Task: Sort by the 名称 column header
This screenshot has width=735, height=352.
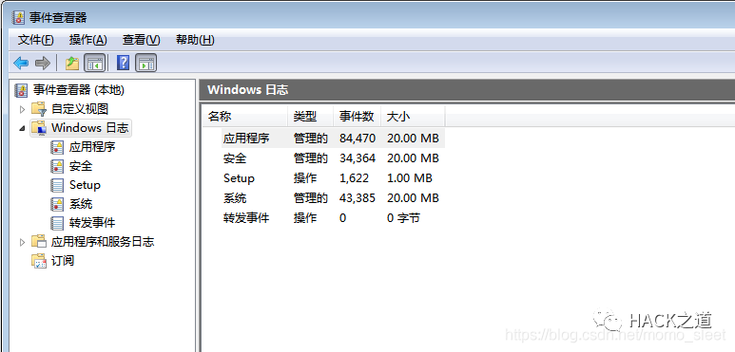Action: (245, 117)
